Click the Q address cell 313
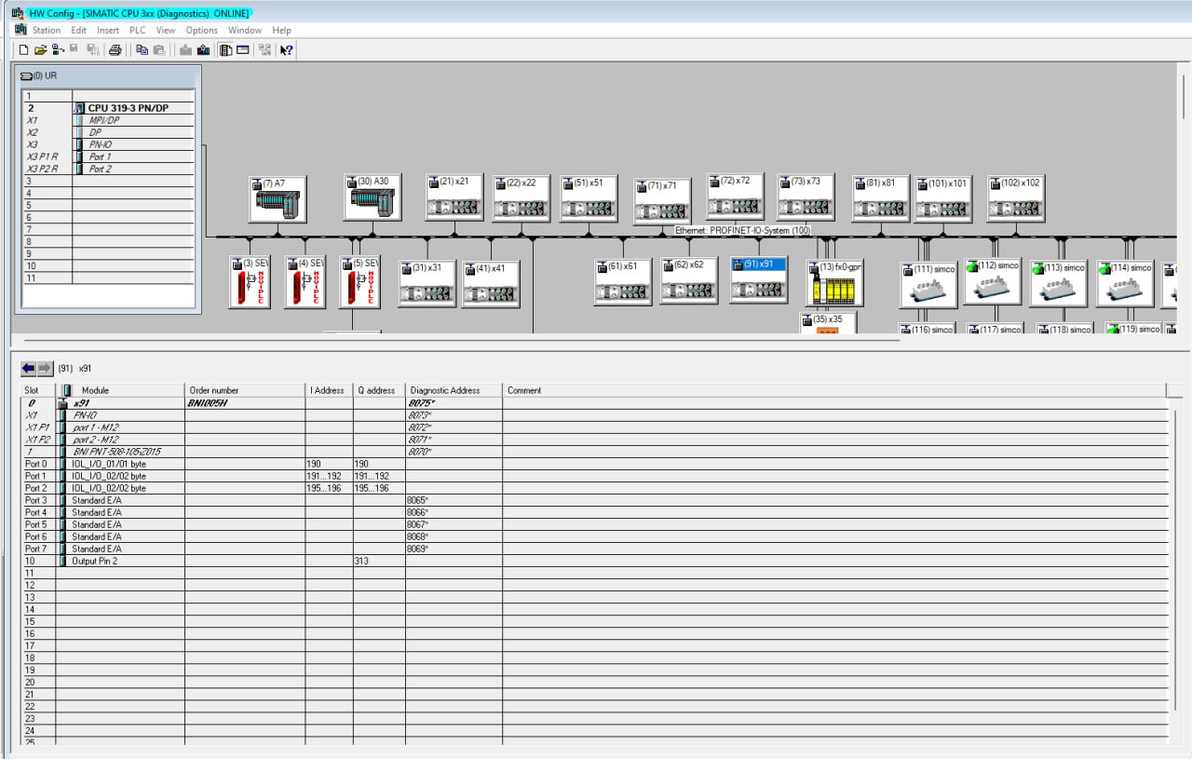The image size is (1192, 759). click(378, 561)
